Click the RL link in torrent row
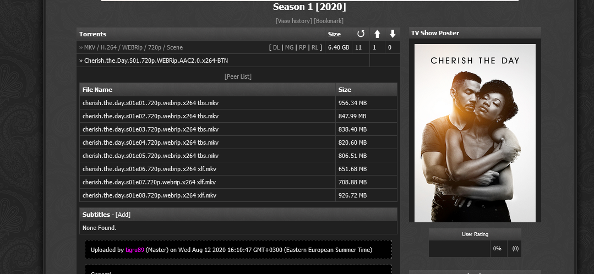Screen dimensions: 594x274 click(x=315, y=47)
